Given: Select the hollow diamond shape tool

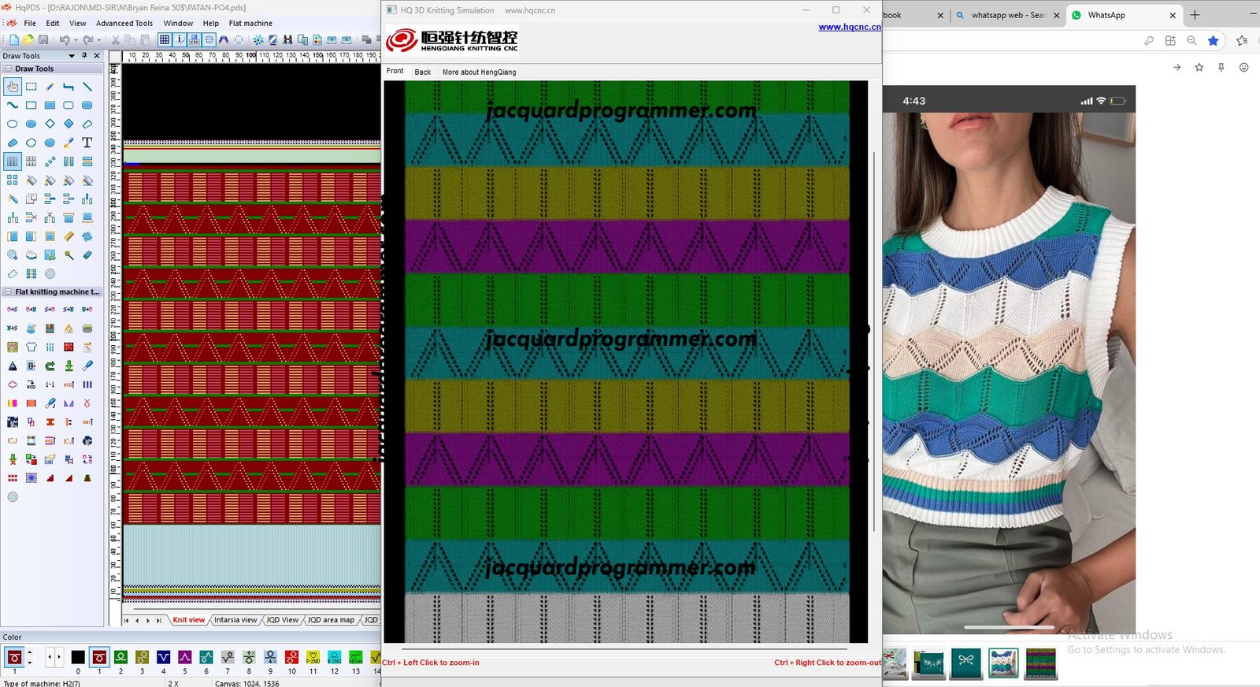Looking at the screenshot, I should [x=50, y=124].
